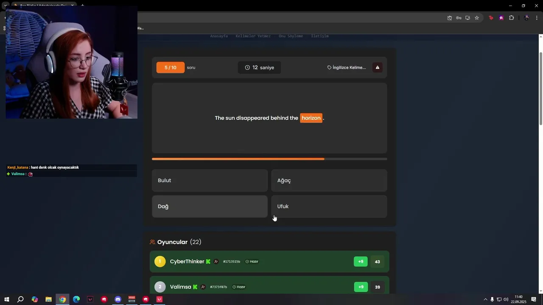
Task: Bookmark this page with star icon
Action: coord(477,18)
